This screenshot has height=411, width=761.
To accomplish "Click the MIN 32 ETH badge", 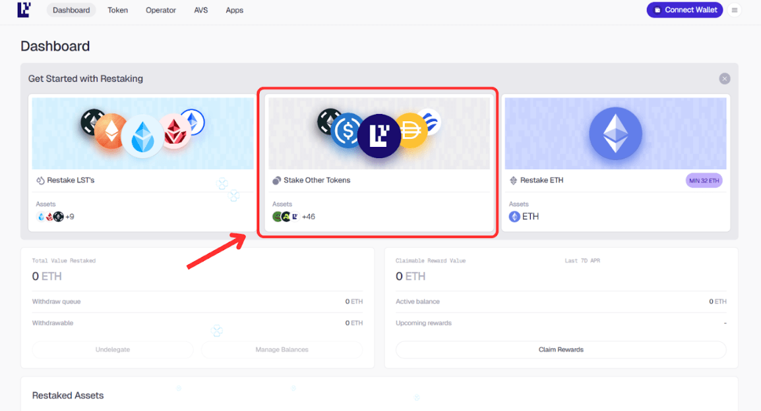I will tap(703, 180).
